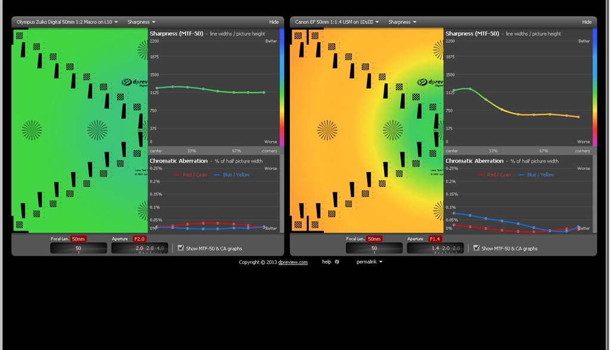Select aperture 2.0 on the Canon aperture slider
This screenshot has width=611, height=350.
(x=446, y=248)
